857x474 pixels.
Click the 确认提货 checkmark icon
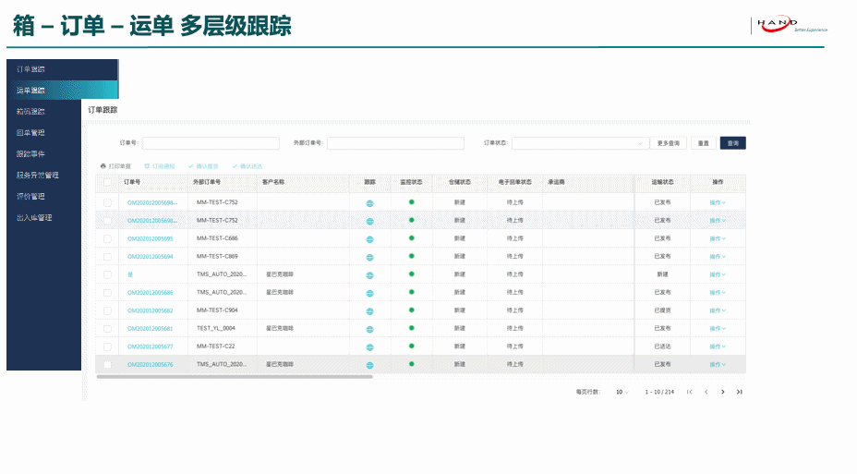pos(190,165)
